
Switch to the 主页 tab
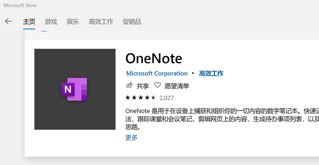tap(29, 22)
